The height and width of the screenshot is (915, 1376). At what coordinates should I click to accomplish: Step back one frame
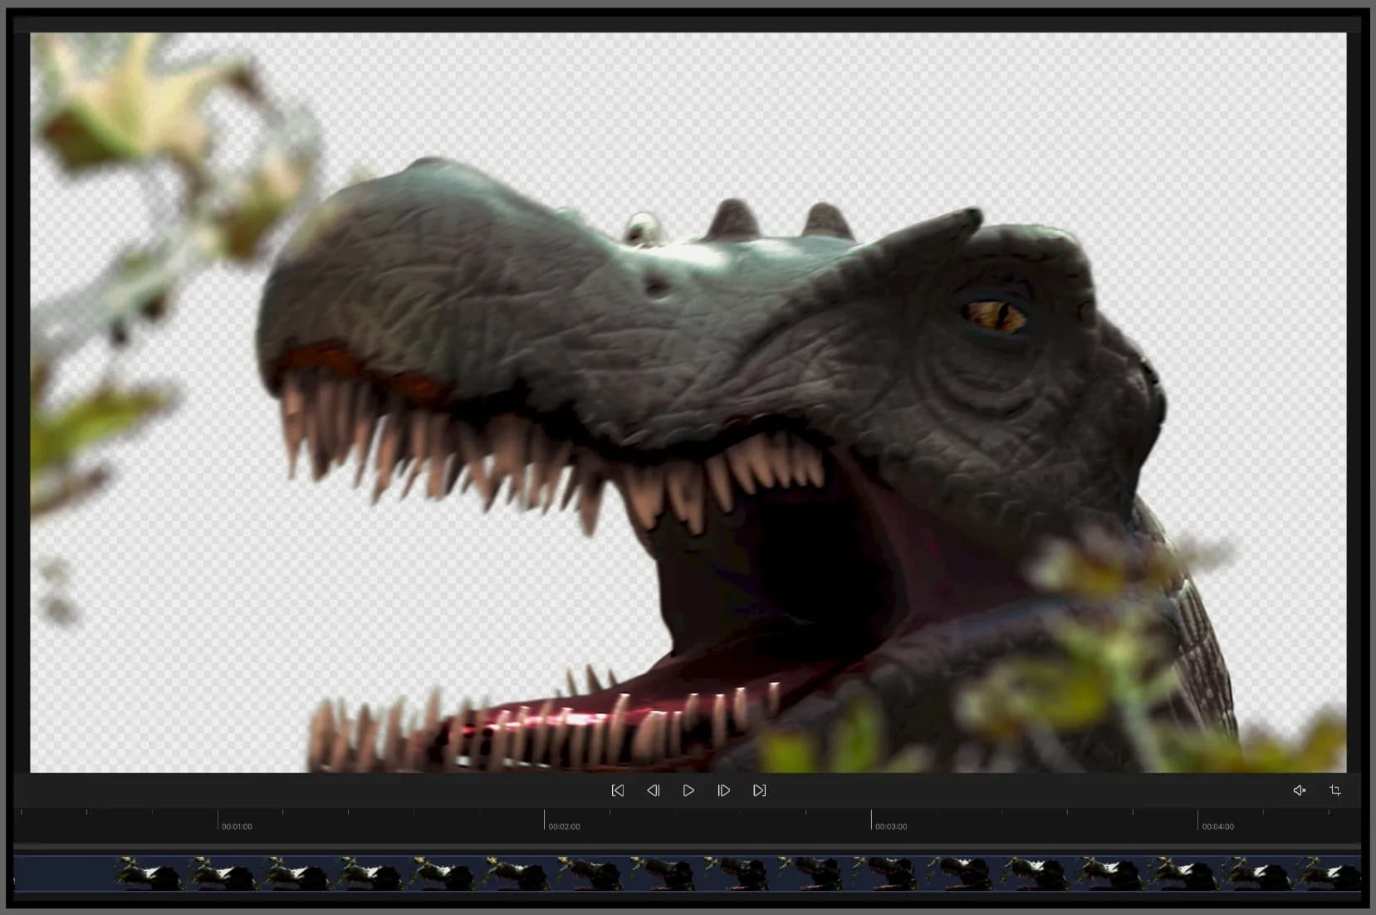pos(654,790)
